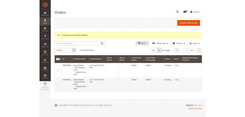Sort by Bill-to Name column header
This screenshot has width=245, height=117.
(x=112, y=59)
